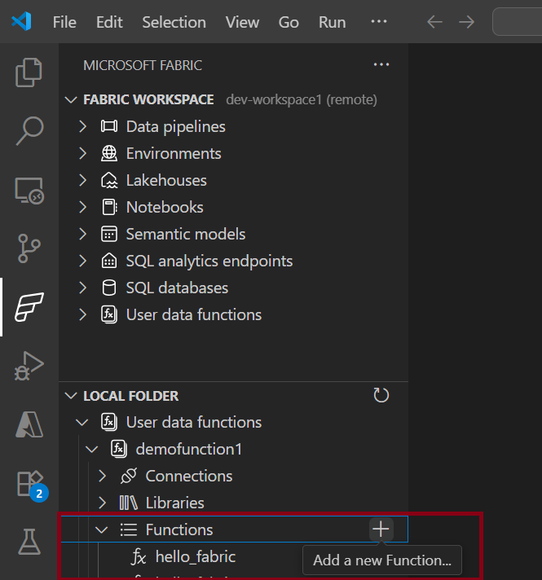Show more menu bar items ellipsis
The width and height of the screenshot is (542, 580).
coord(379,21)
